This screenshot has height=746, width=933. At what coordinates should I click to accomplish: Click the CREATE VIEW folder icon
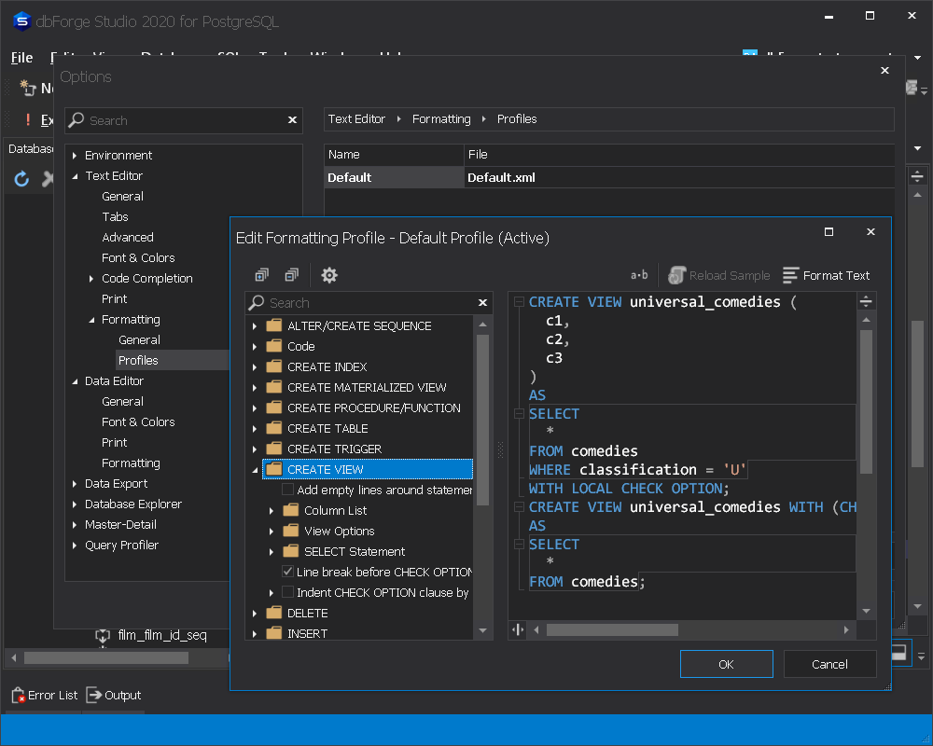(273, 469)
